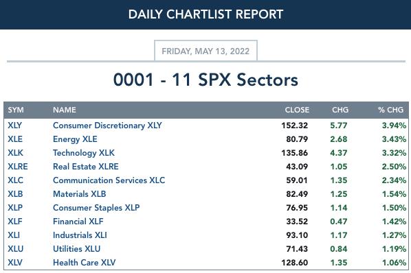Open Health Care XLV link
The image size is (411, 273).
84,263
